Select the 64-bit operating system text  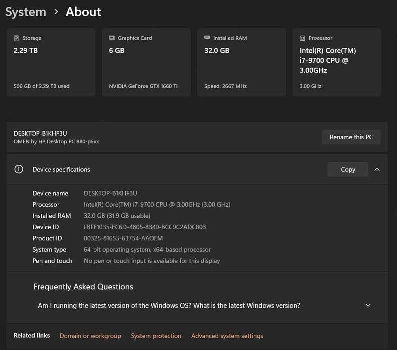147,249
